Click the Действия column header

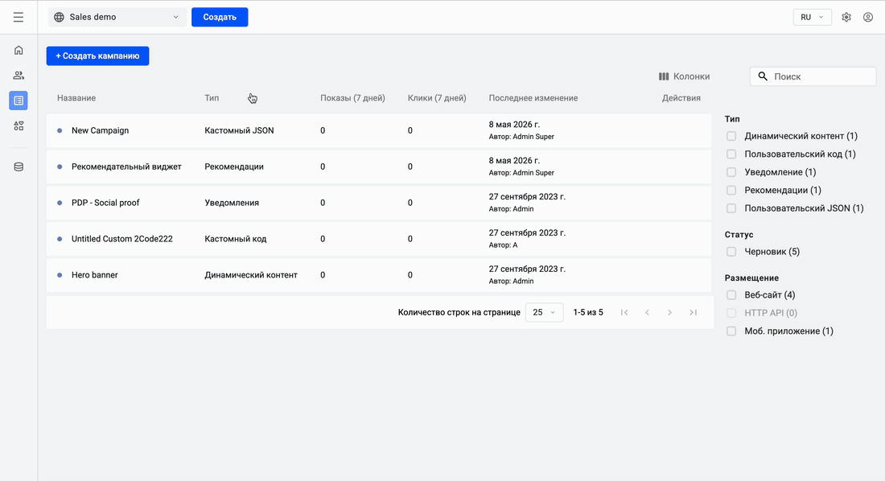[x=681, y=97]
